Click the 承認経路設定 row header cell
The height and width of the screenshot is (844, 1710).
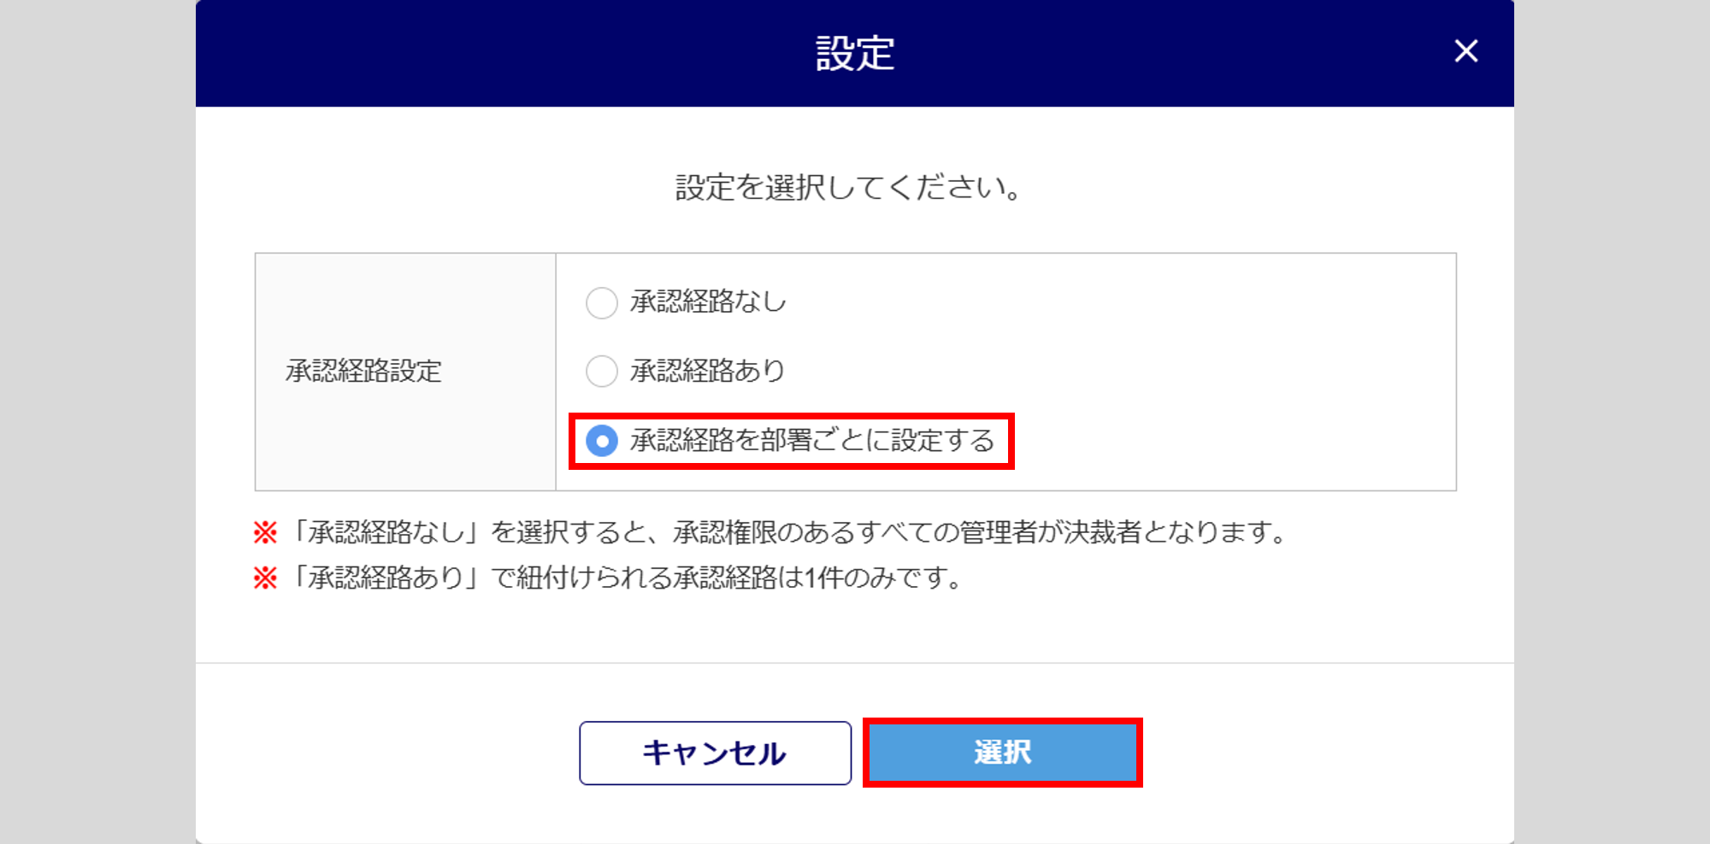[405, 372]
